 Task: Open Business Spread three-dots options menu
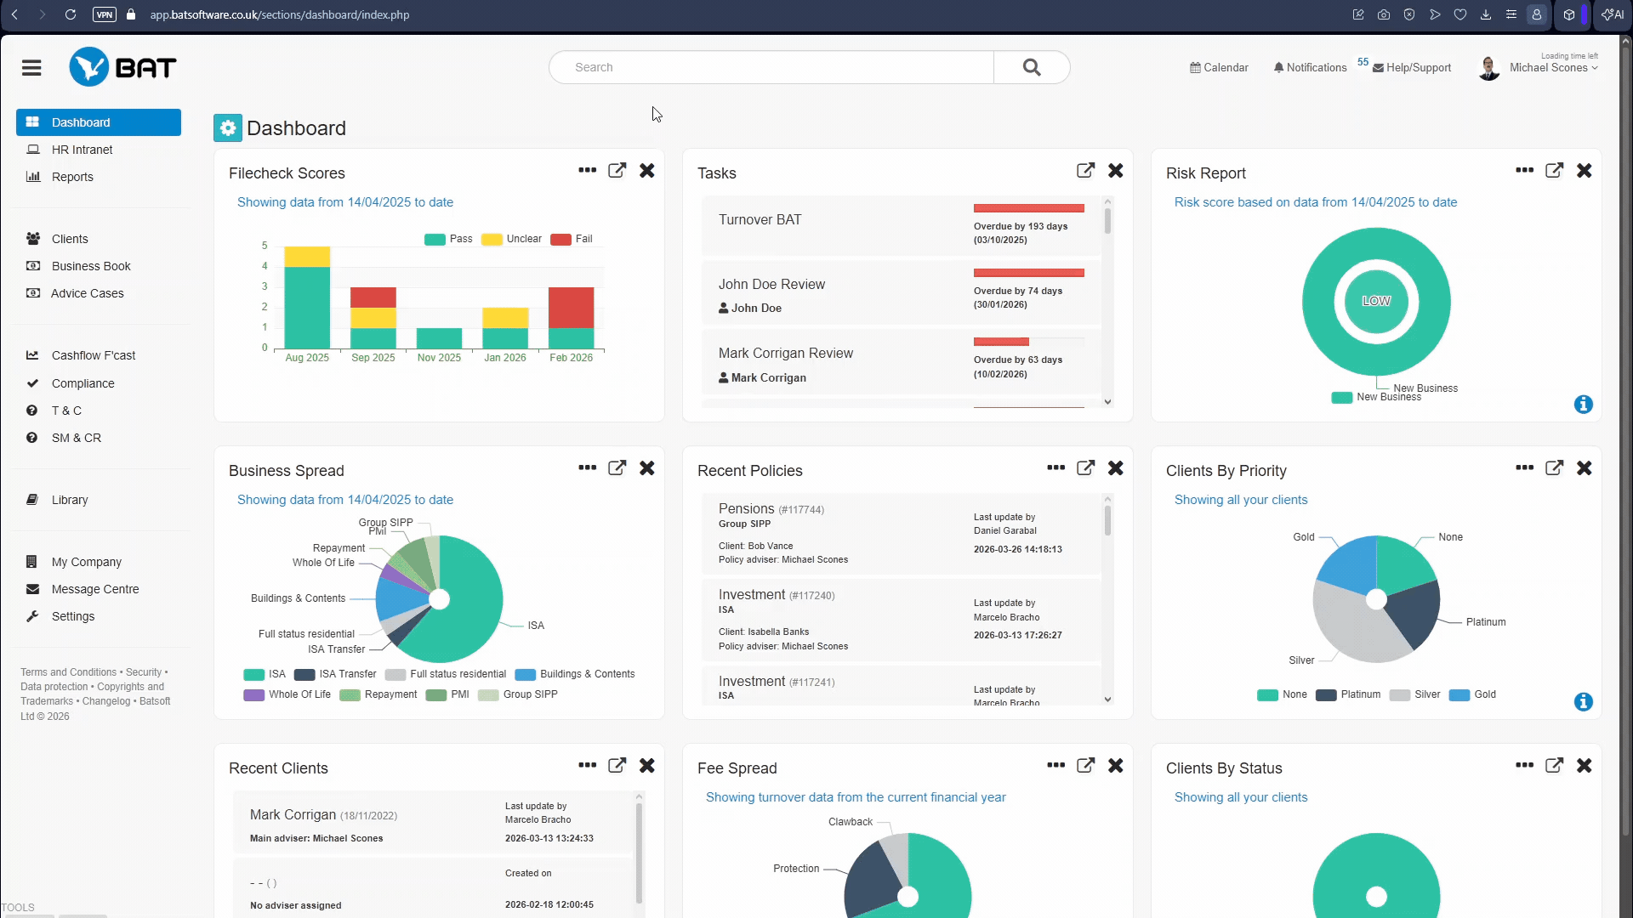(x=587, y=468)
